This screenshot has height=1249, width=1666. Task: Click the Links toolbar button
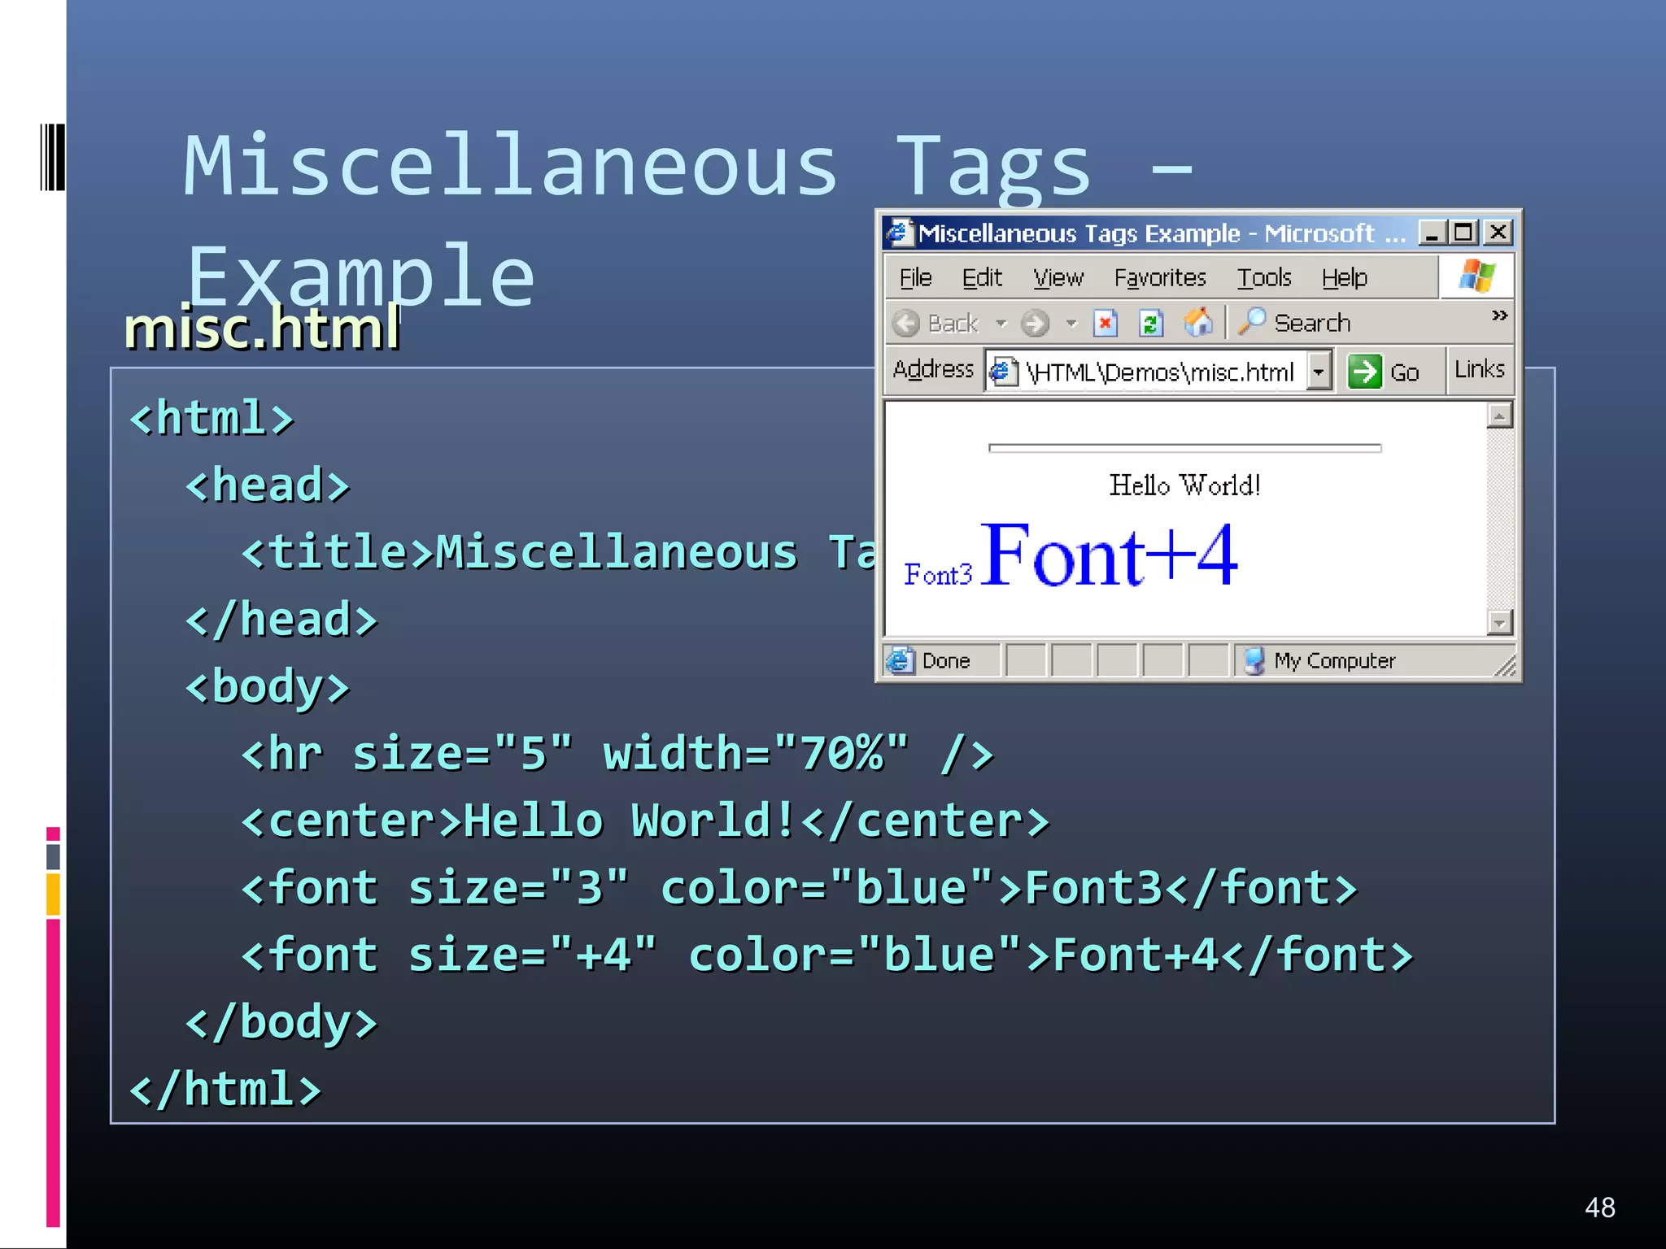1479,369
